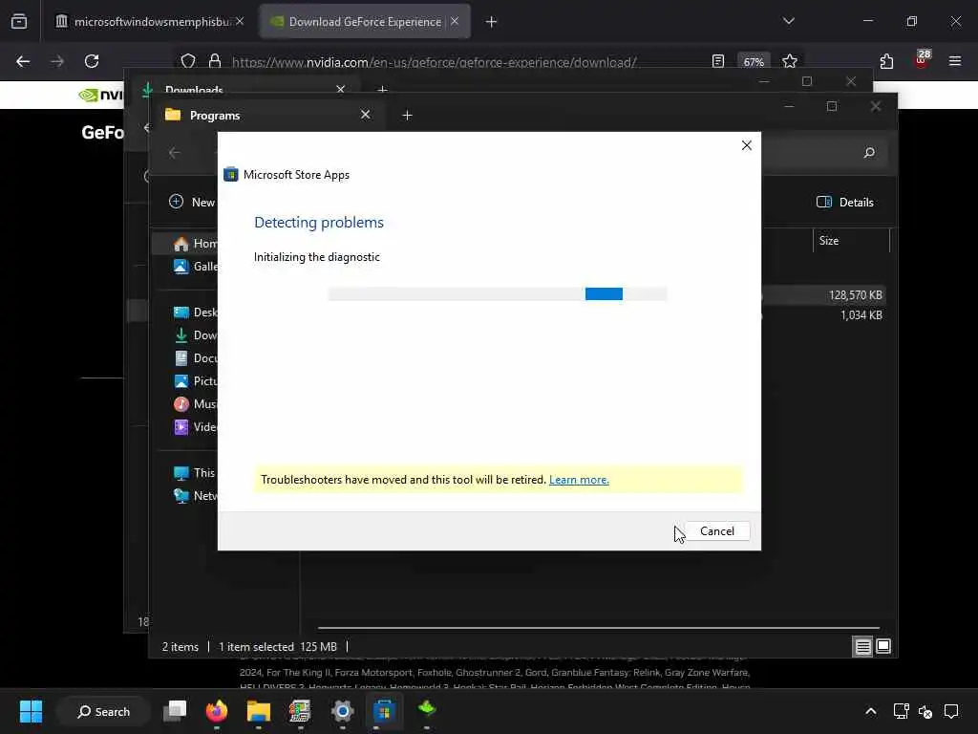978x734 pixels.
Task: Open Task View from the taskbar
Action: (175, 711)
